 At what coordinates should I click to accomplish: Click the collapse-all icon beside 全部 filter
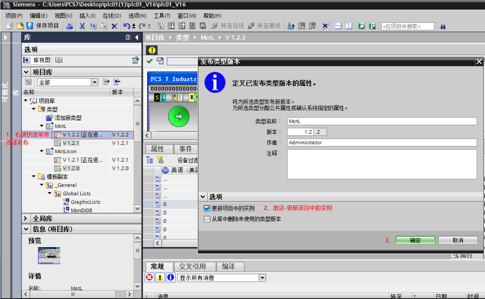click(117, 82)
